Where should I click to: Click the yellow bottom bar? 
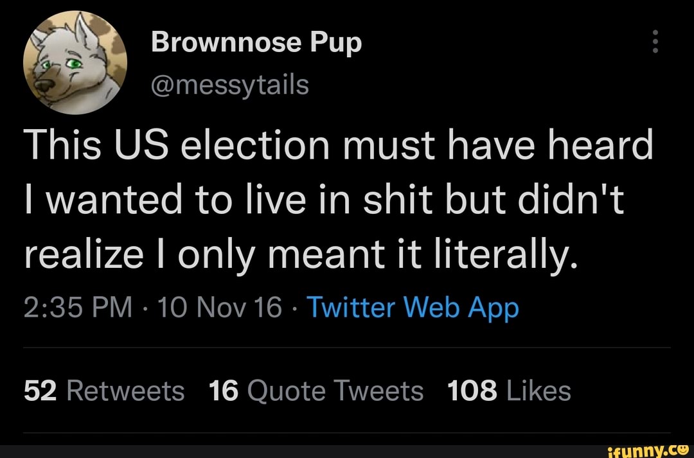[x=347, y=450]
